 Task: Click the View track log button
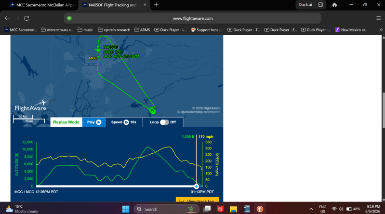197,200
